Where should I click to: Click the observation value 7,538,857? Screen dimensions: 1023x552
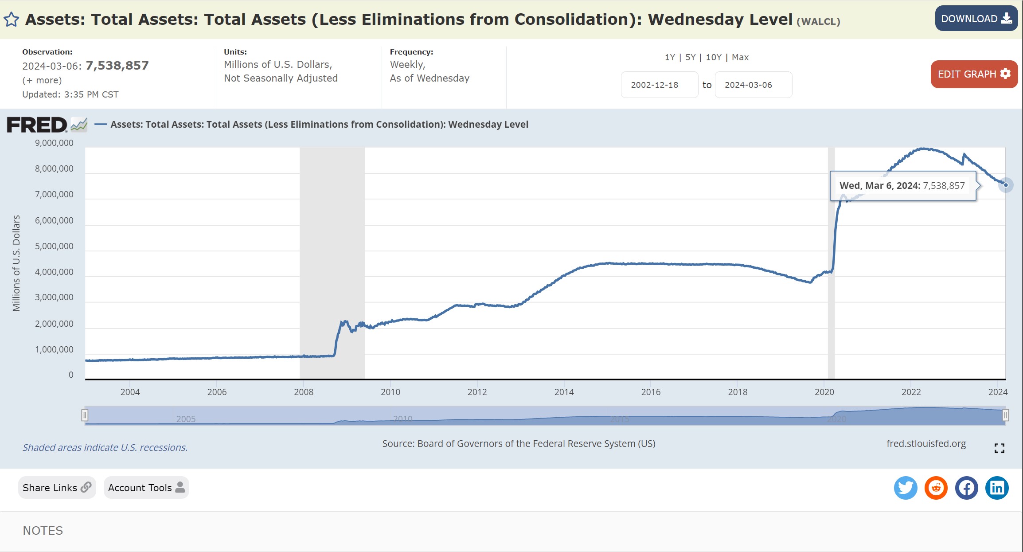coord(117,66)
